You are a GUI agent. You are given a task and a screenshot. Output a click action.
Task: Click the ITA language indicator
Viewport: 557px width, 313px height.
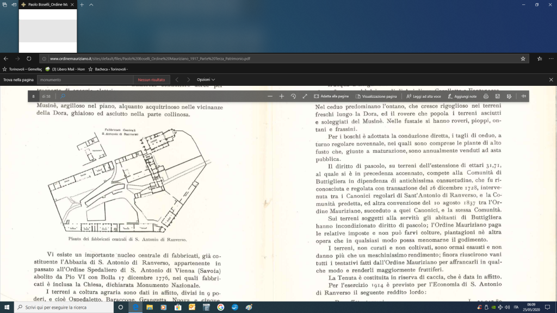(x=516, y=308)
